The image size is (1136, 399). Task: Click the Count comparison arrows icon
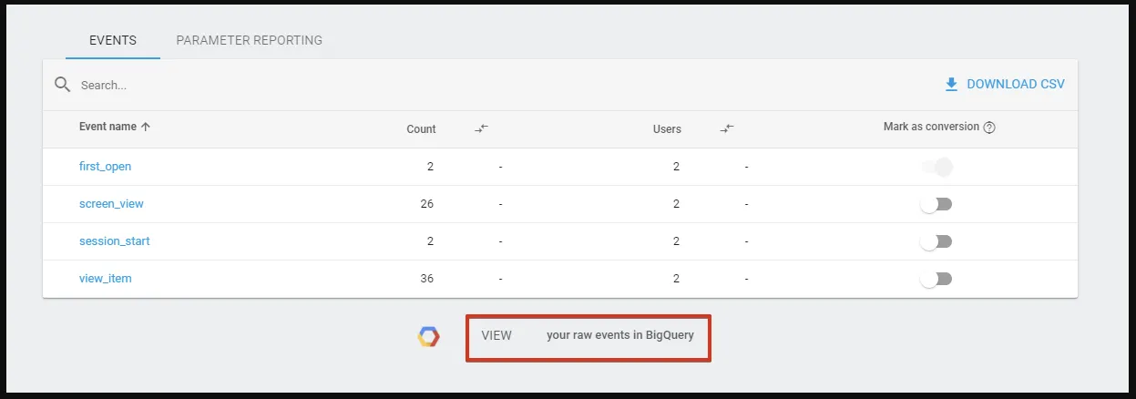click(x=482, y=128)
